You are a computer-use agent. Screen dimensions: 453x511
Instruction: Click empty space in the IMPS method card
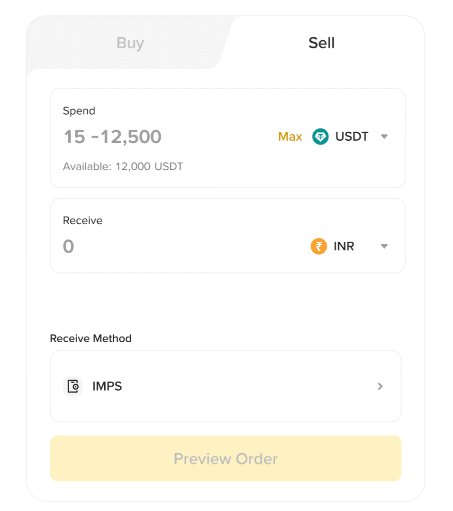(246, 386)
